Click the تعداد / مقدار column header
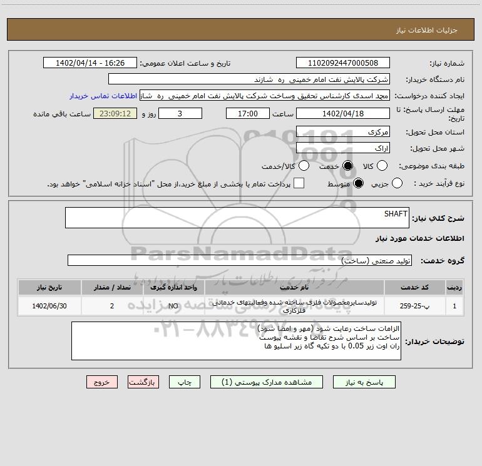The image size is (482, 466). tap(112, 287)
